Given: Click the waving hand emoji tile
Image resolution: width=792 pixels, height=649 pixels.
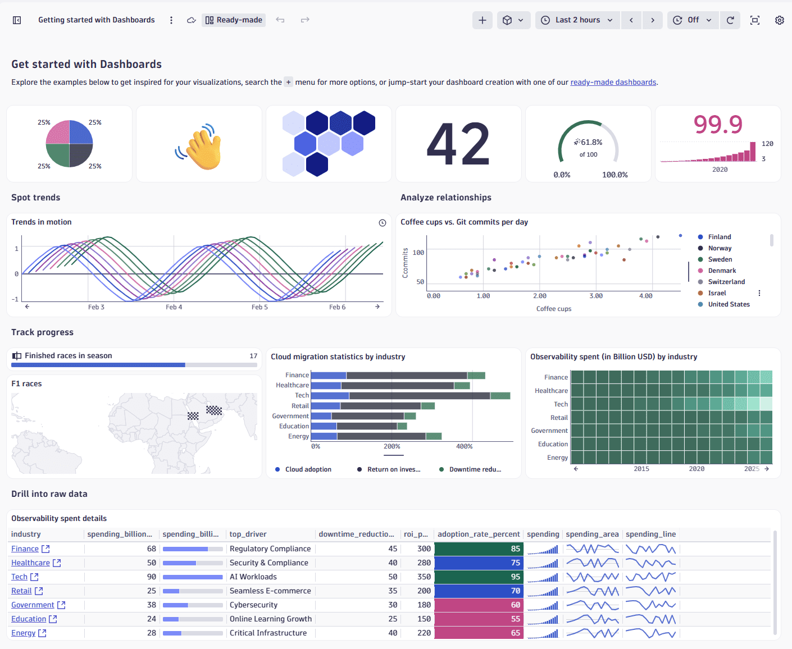Looking at the screenshot, I should (x=199, y=144).
